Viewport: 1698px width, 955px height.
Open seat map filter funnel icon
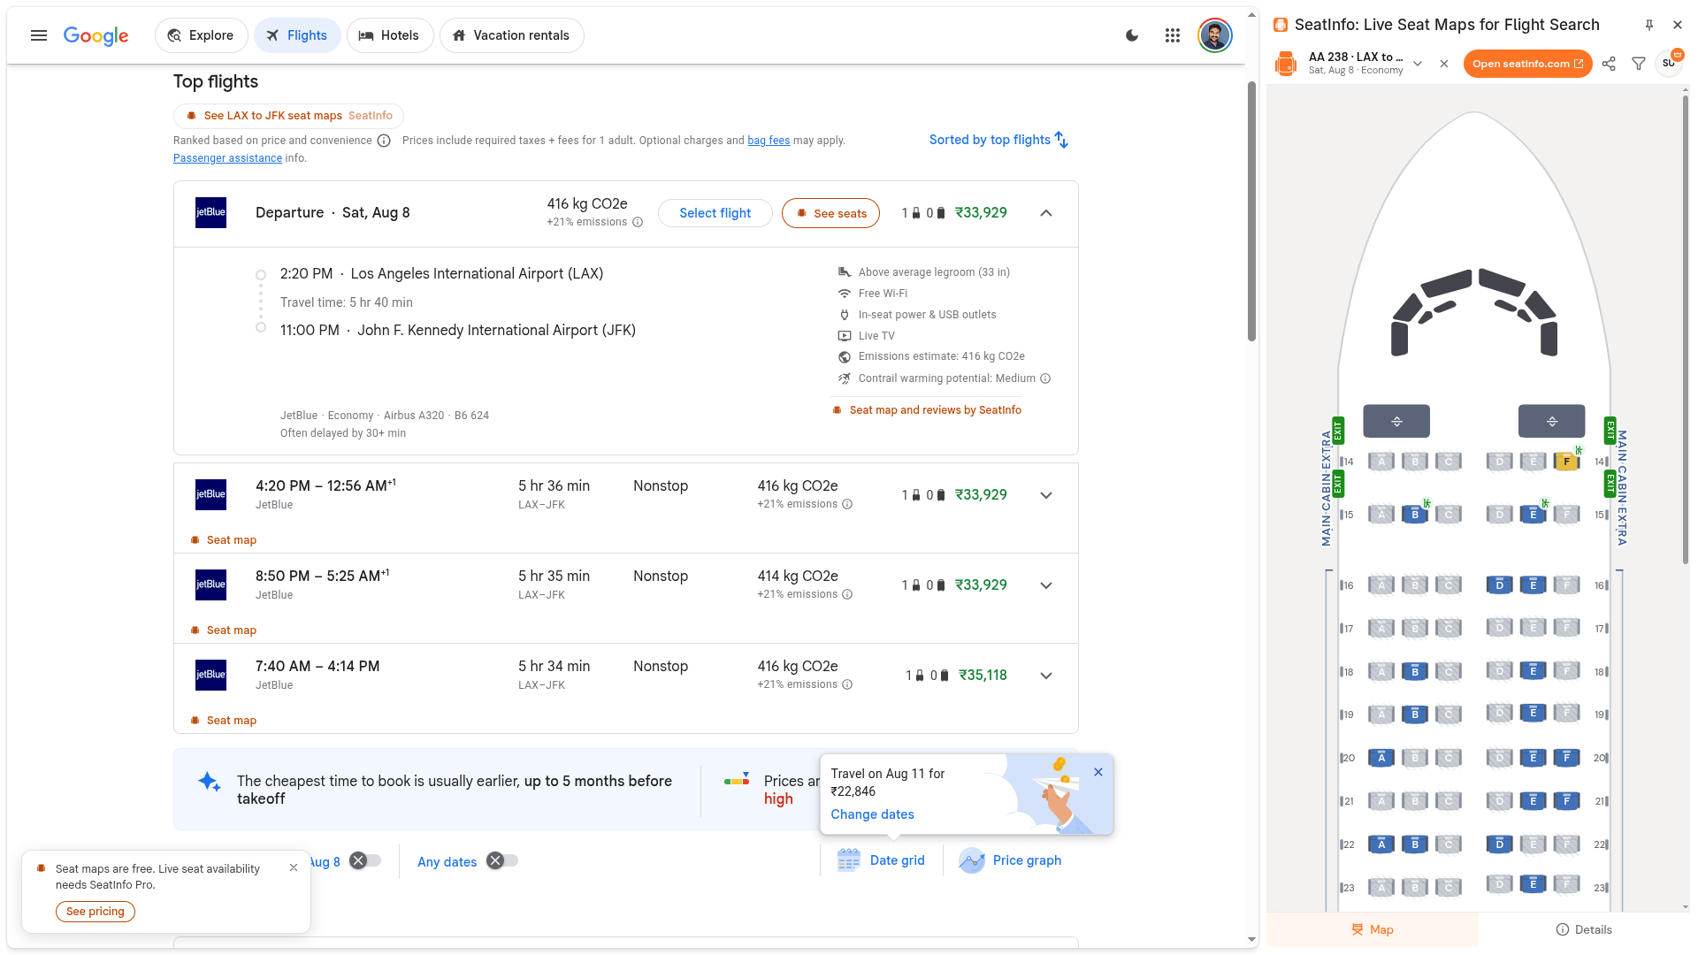pyautogui.click(x=1639, y=64)
